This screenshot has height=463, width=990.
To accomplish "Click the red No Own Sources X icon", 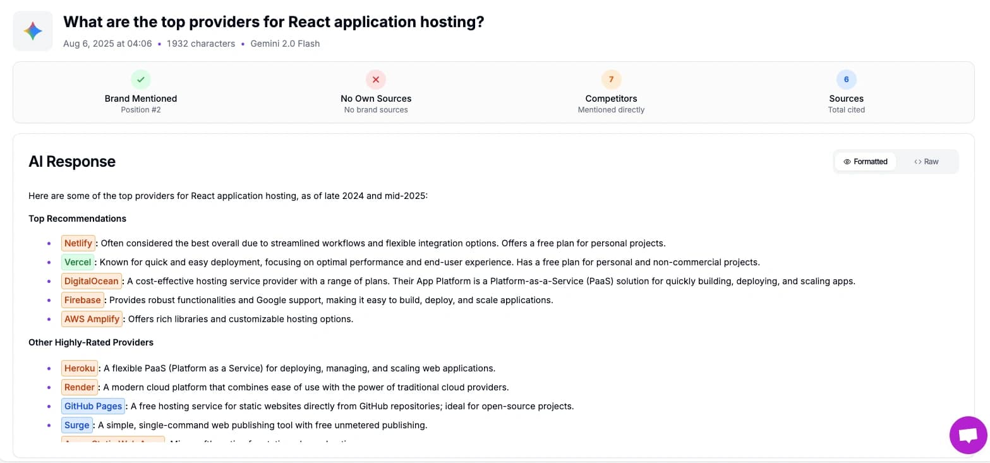I will (376, 80).
